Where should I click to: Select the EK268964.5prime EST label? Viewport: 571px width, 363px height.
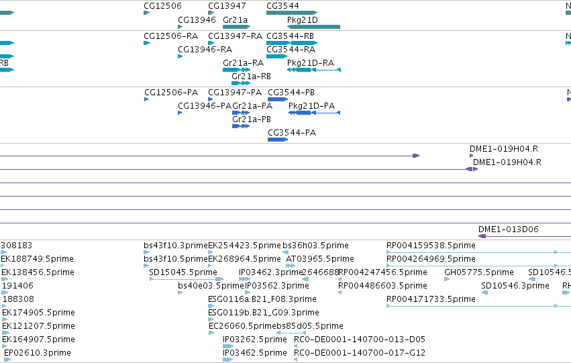[245, 259]
